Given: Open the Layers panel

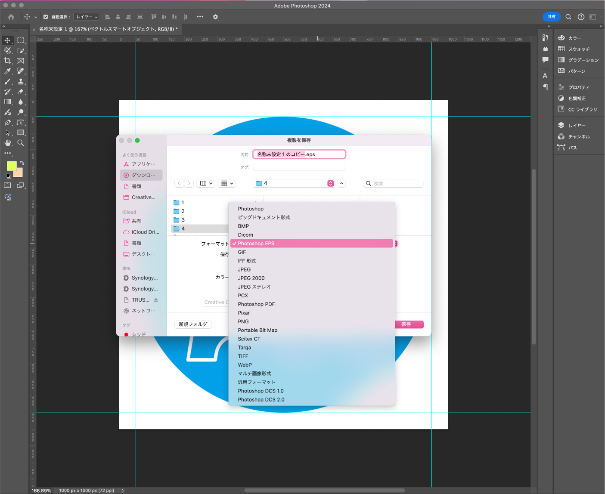Looking at the screenshot, I should [x=577, y=126].
